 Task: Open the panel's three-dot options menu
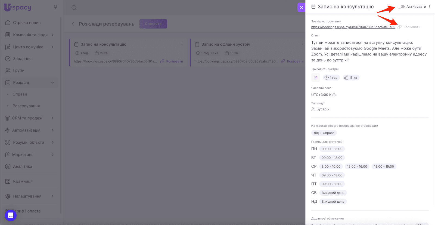429,7
